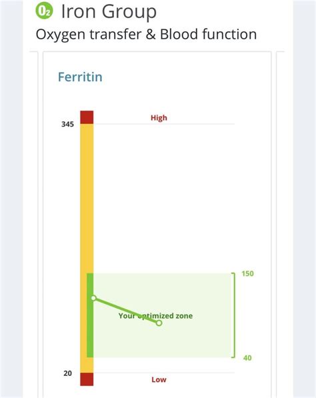Open the next card on the right

click(280, 225)
